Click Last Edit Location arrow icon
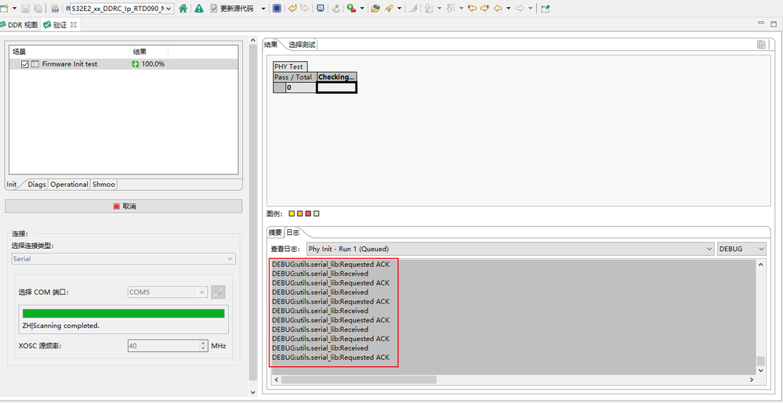 point(472,9)
